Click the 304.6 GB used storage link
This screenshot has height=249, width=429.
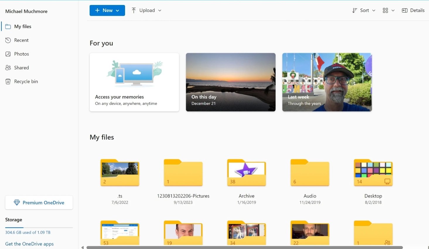coord(28,232)
